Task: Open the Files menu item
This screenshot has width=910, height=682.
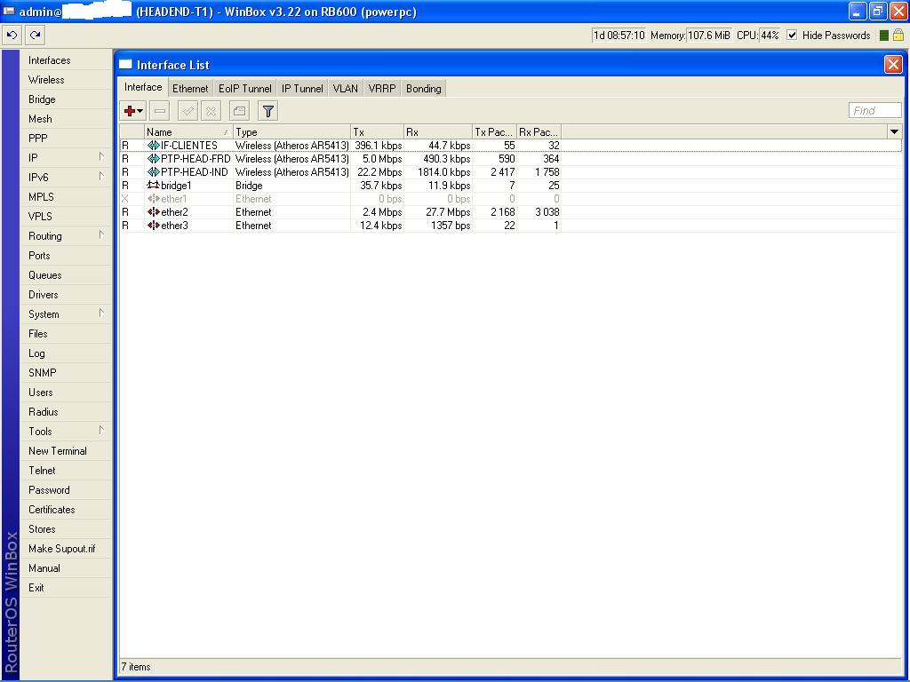Action: click(66, 334)
